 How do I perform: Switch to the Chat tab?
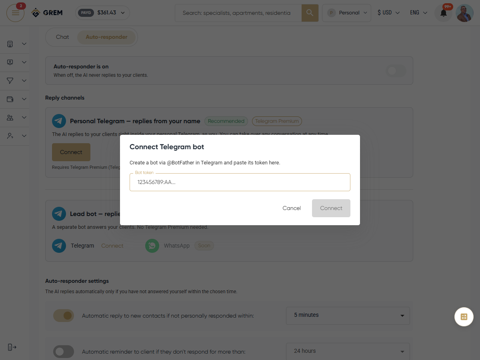pyautogui.click(x=62, y=37)
